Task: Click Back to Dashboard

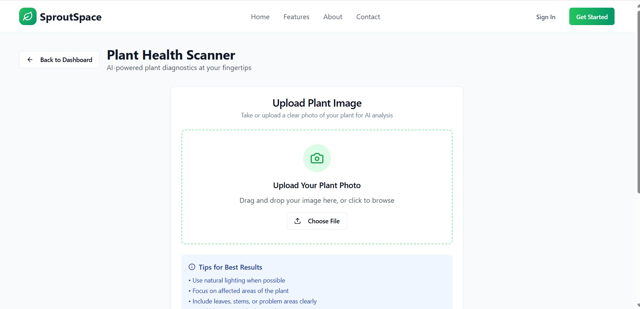Action: click(59, 60)
